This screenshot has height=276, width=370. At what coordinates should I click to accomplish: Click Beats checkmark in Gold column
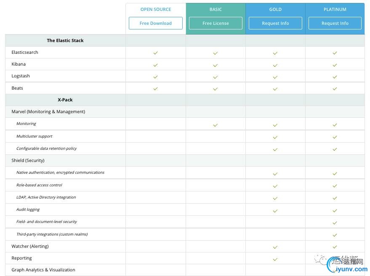click(275, 89)
